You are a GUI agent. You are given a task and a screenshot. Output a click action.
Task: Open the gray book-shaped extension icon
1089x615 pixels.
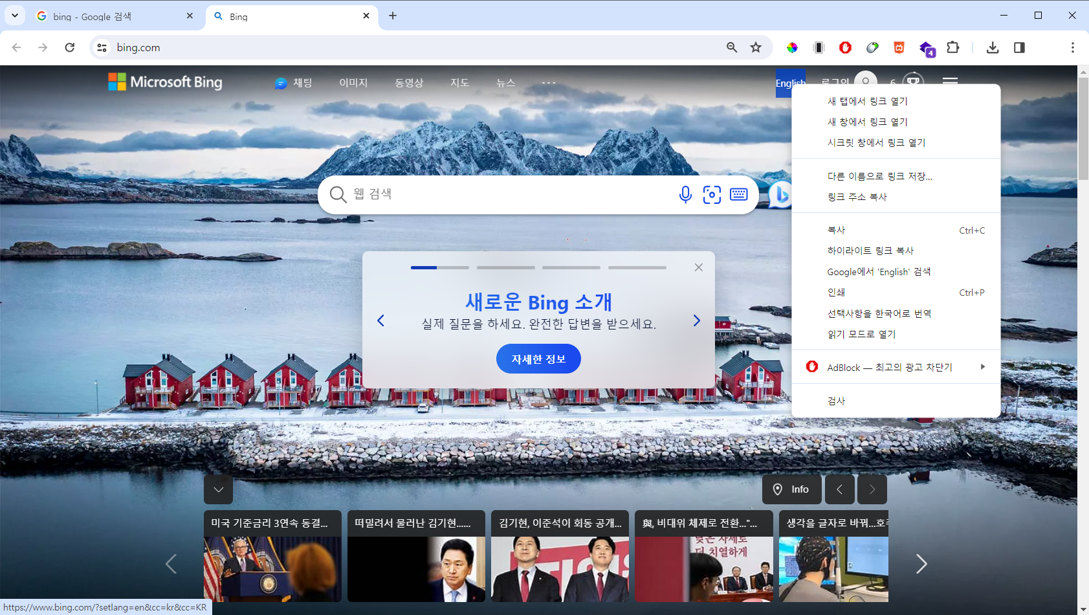pyautogui.click(x=819, y=47)
